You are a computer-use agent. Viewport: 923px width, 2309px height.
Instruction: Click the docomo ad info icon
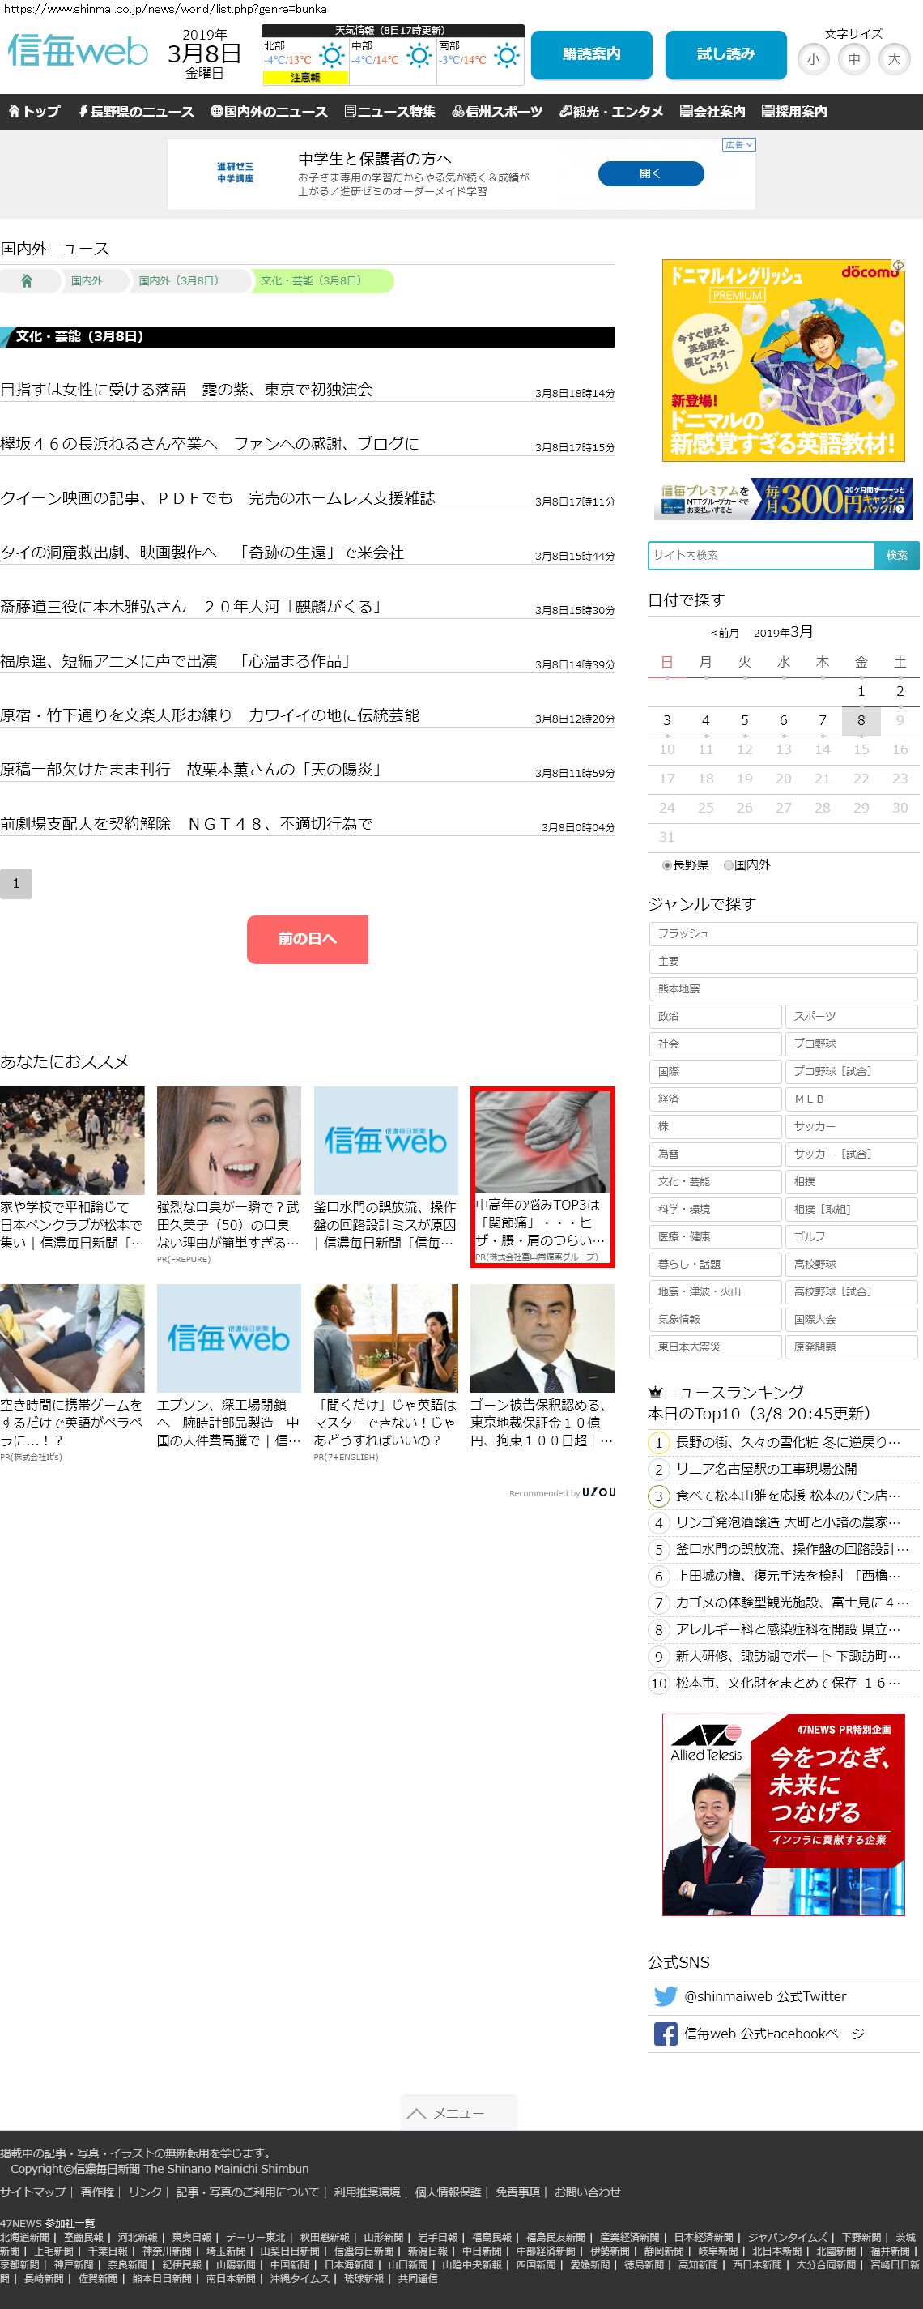tap(898, 267)
